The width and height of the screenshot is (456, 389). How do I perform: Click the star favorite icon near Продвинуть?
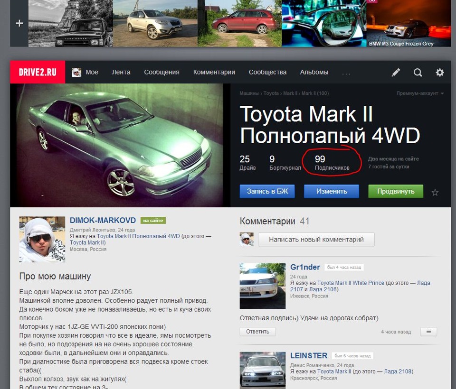point(435,192)
